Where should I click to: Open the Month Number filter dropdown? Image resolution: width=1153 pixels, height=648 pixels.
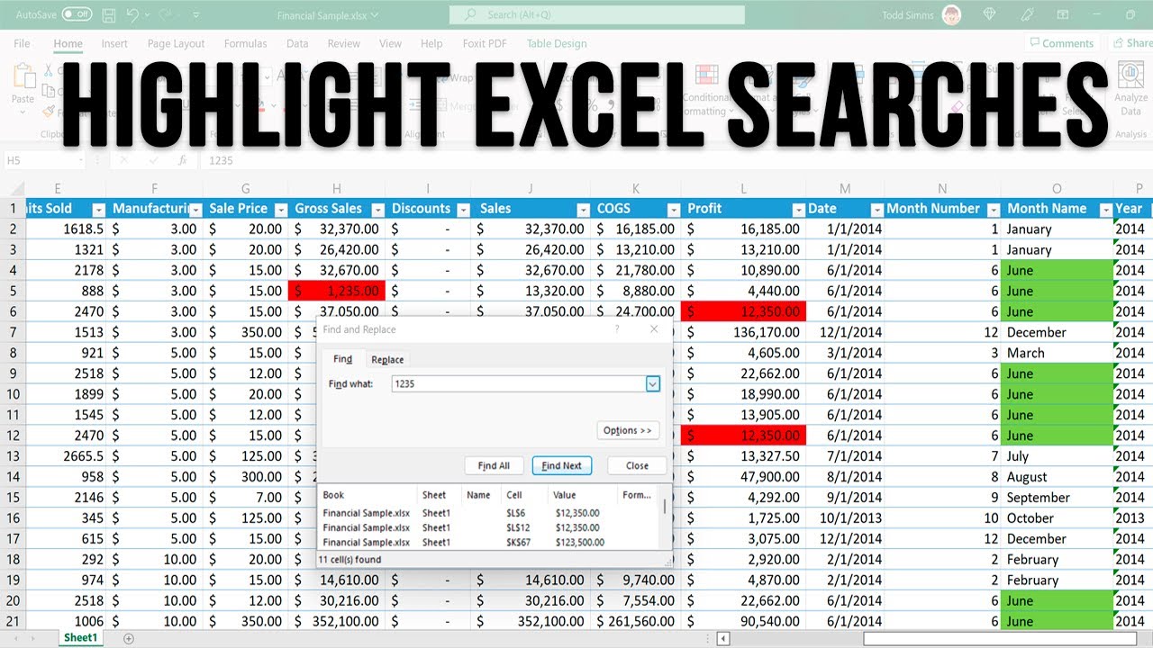click(x=992, y=209)
